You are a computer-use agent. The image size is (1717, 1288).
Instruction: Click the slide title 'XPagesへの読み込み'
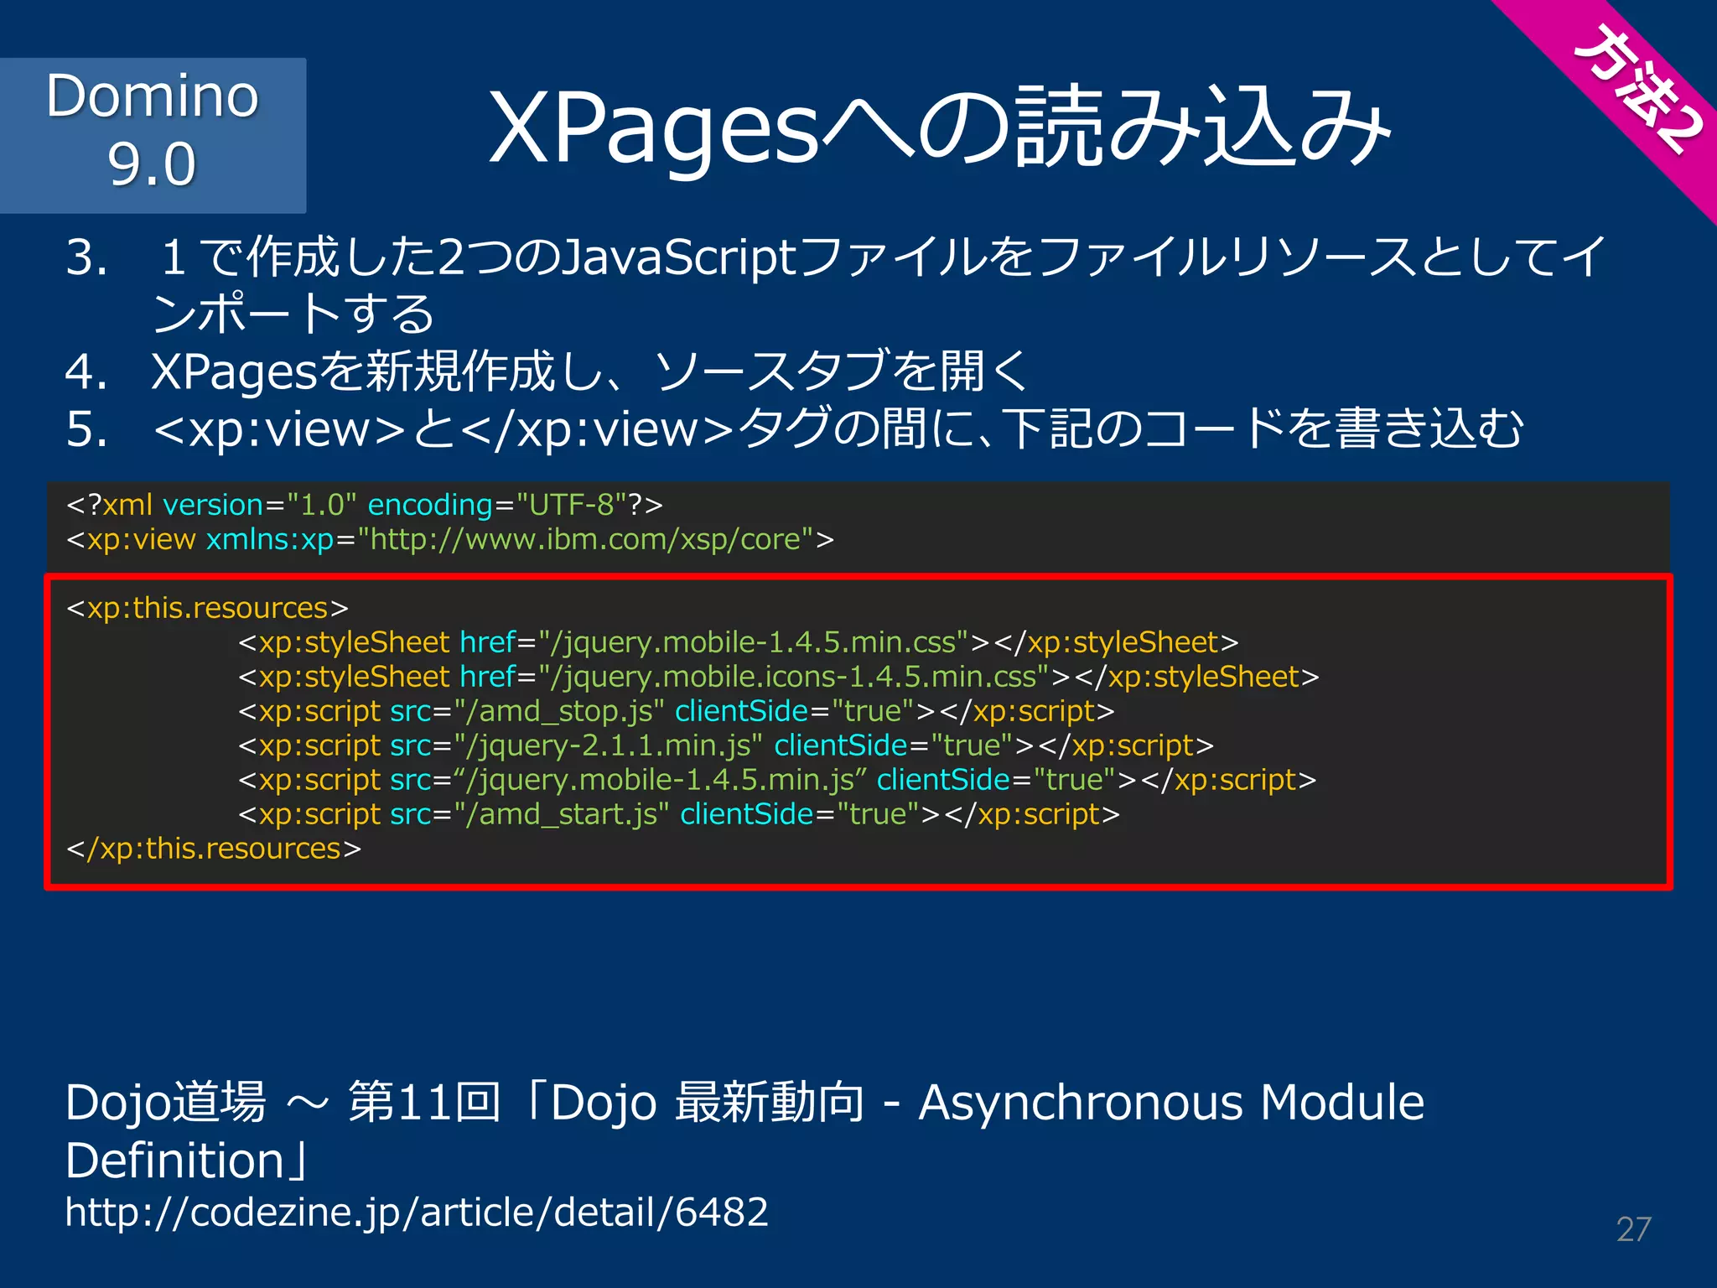940,127
